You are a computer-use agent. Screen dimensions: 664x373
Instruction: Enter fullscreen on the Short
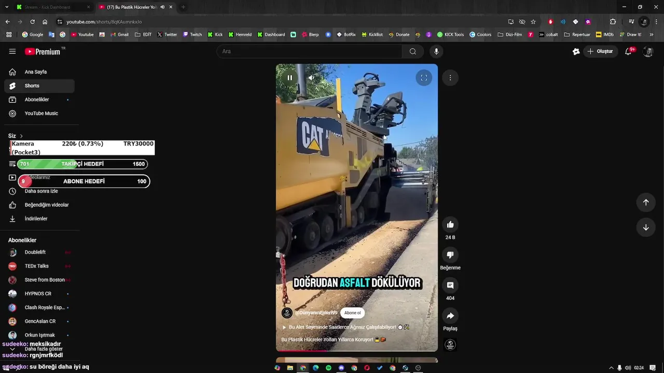pos(424,78)
